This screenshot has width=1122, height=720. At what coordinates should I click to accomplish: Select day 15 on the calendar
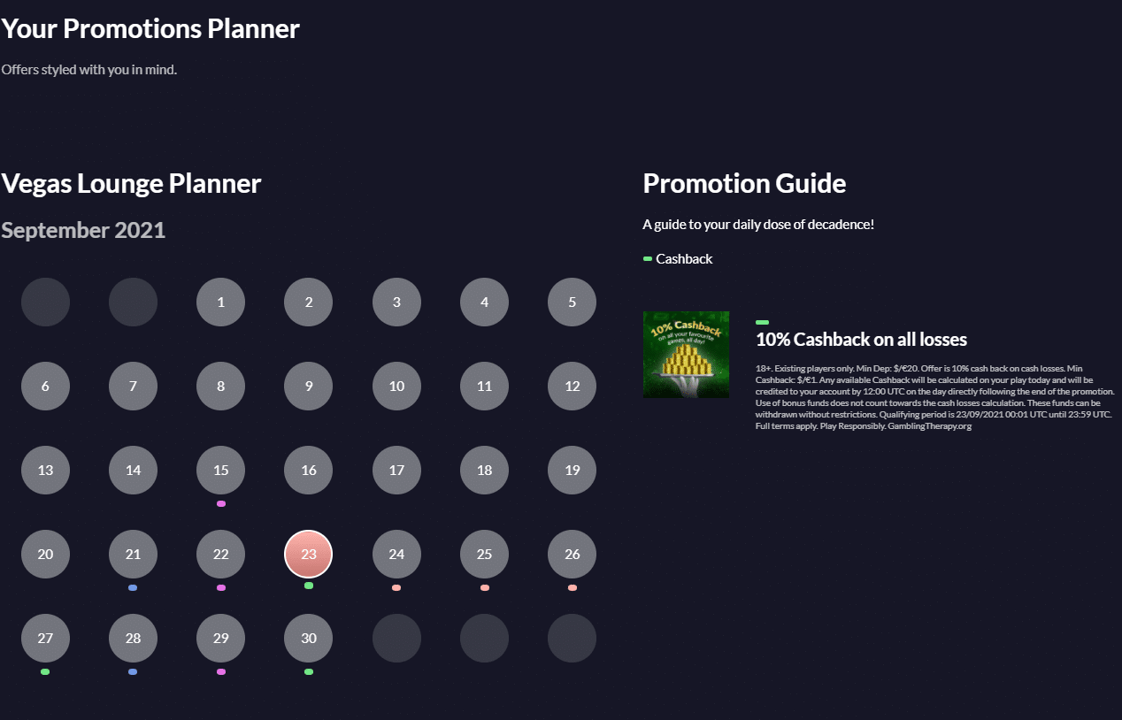click(220, 471)
